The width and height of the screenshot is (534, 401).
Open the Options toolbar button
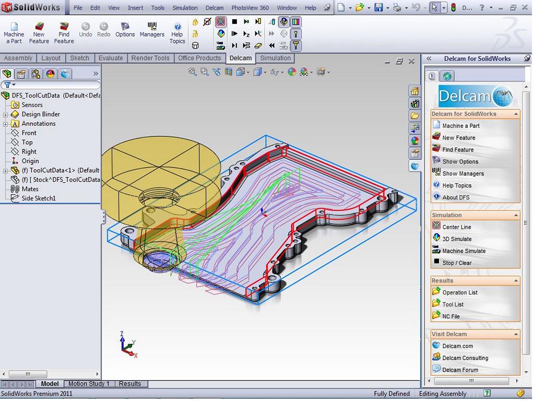pos(125,30)
